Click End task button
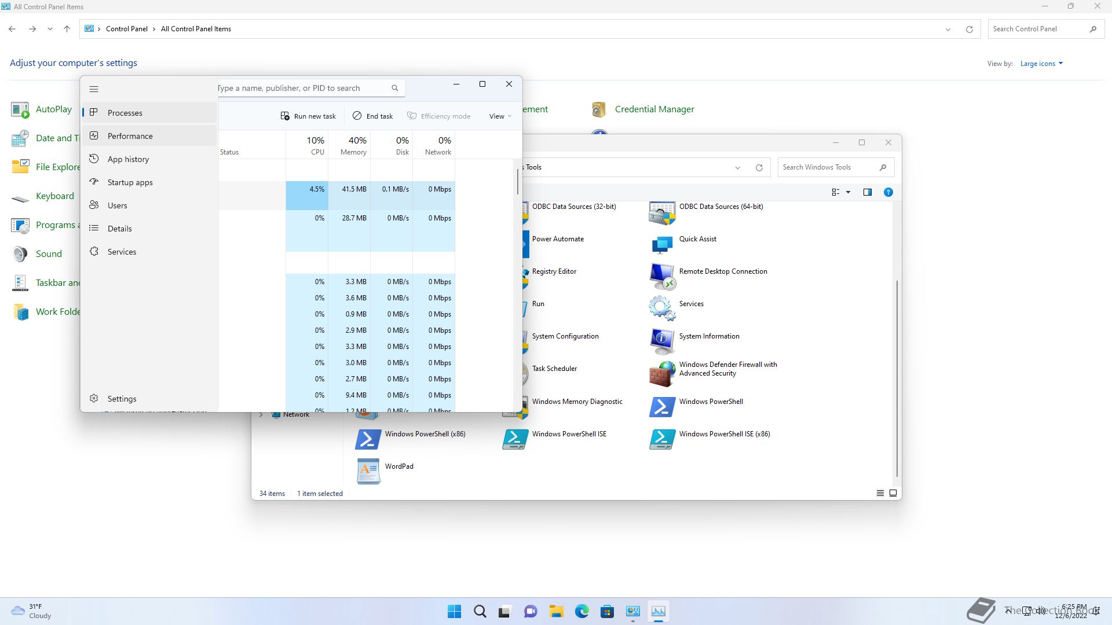The image size is (1112, 625). [x=372, y=116]
